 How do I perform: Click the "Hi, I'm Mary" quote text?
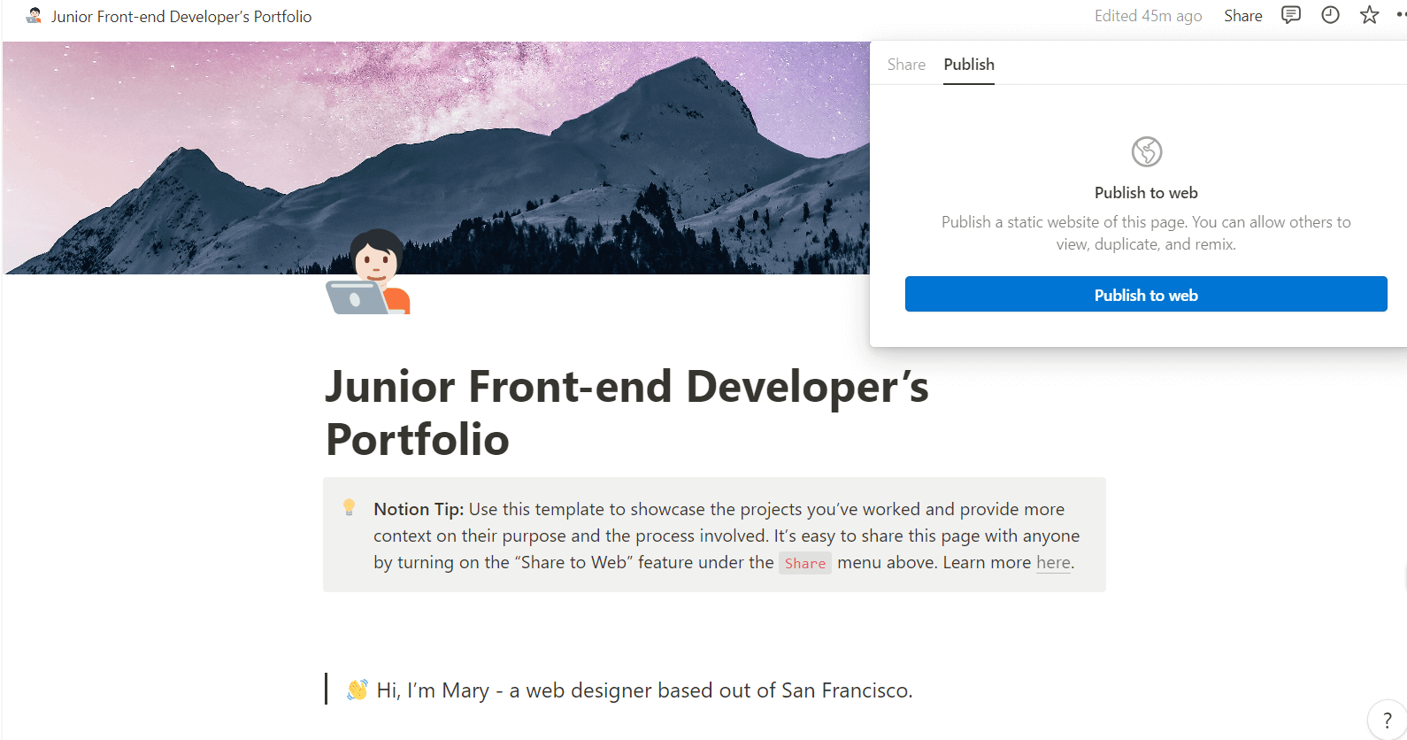click(x=644, y=690)
